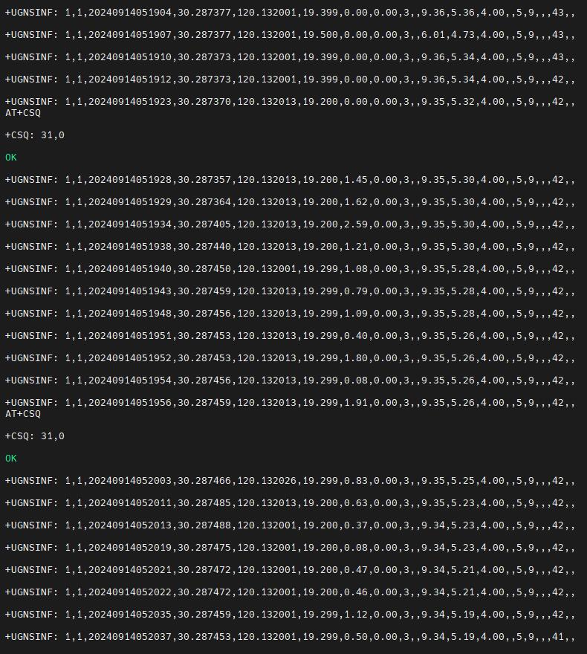
Task: Click the first AT+CSQ command line
Action: pos(23,113)
